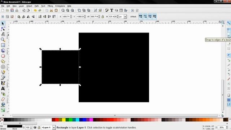Select the Gradient tool
This screenshot has width=231, height=130.
point(3,110)
